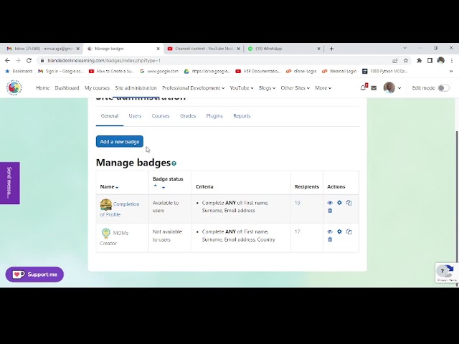Share this page icon in address bar
The width and height of the screenshot is (459, 344).
point(395,60)
